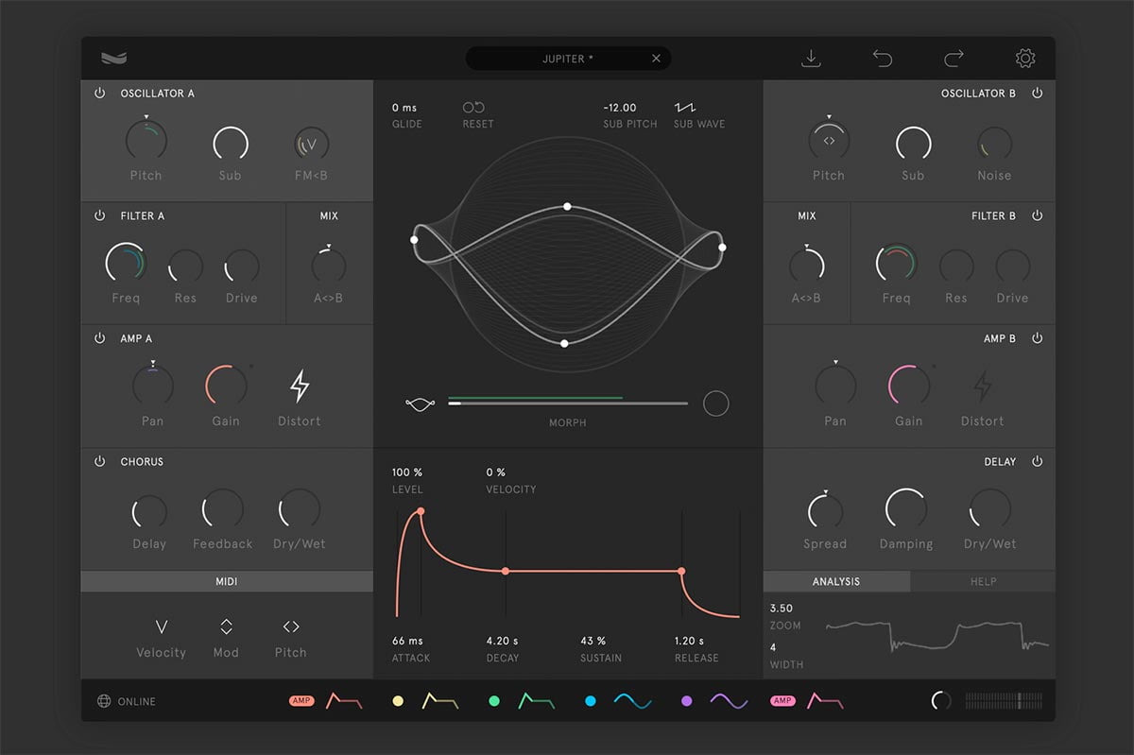
Task: Click the Amp A Distort lightning icon
Action: (300, 386)
